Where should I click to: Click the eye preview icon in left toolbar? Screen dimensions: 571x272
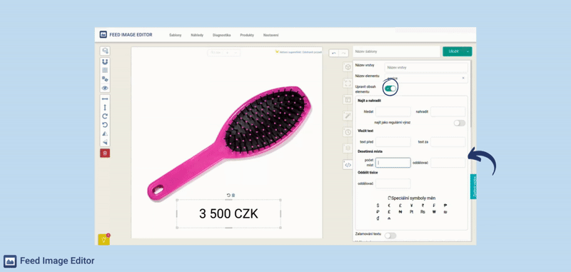[x=105, y=88]
